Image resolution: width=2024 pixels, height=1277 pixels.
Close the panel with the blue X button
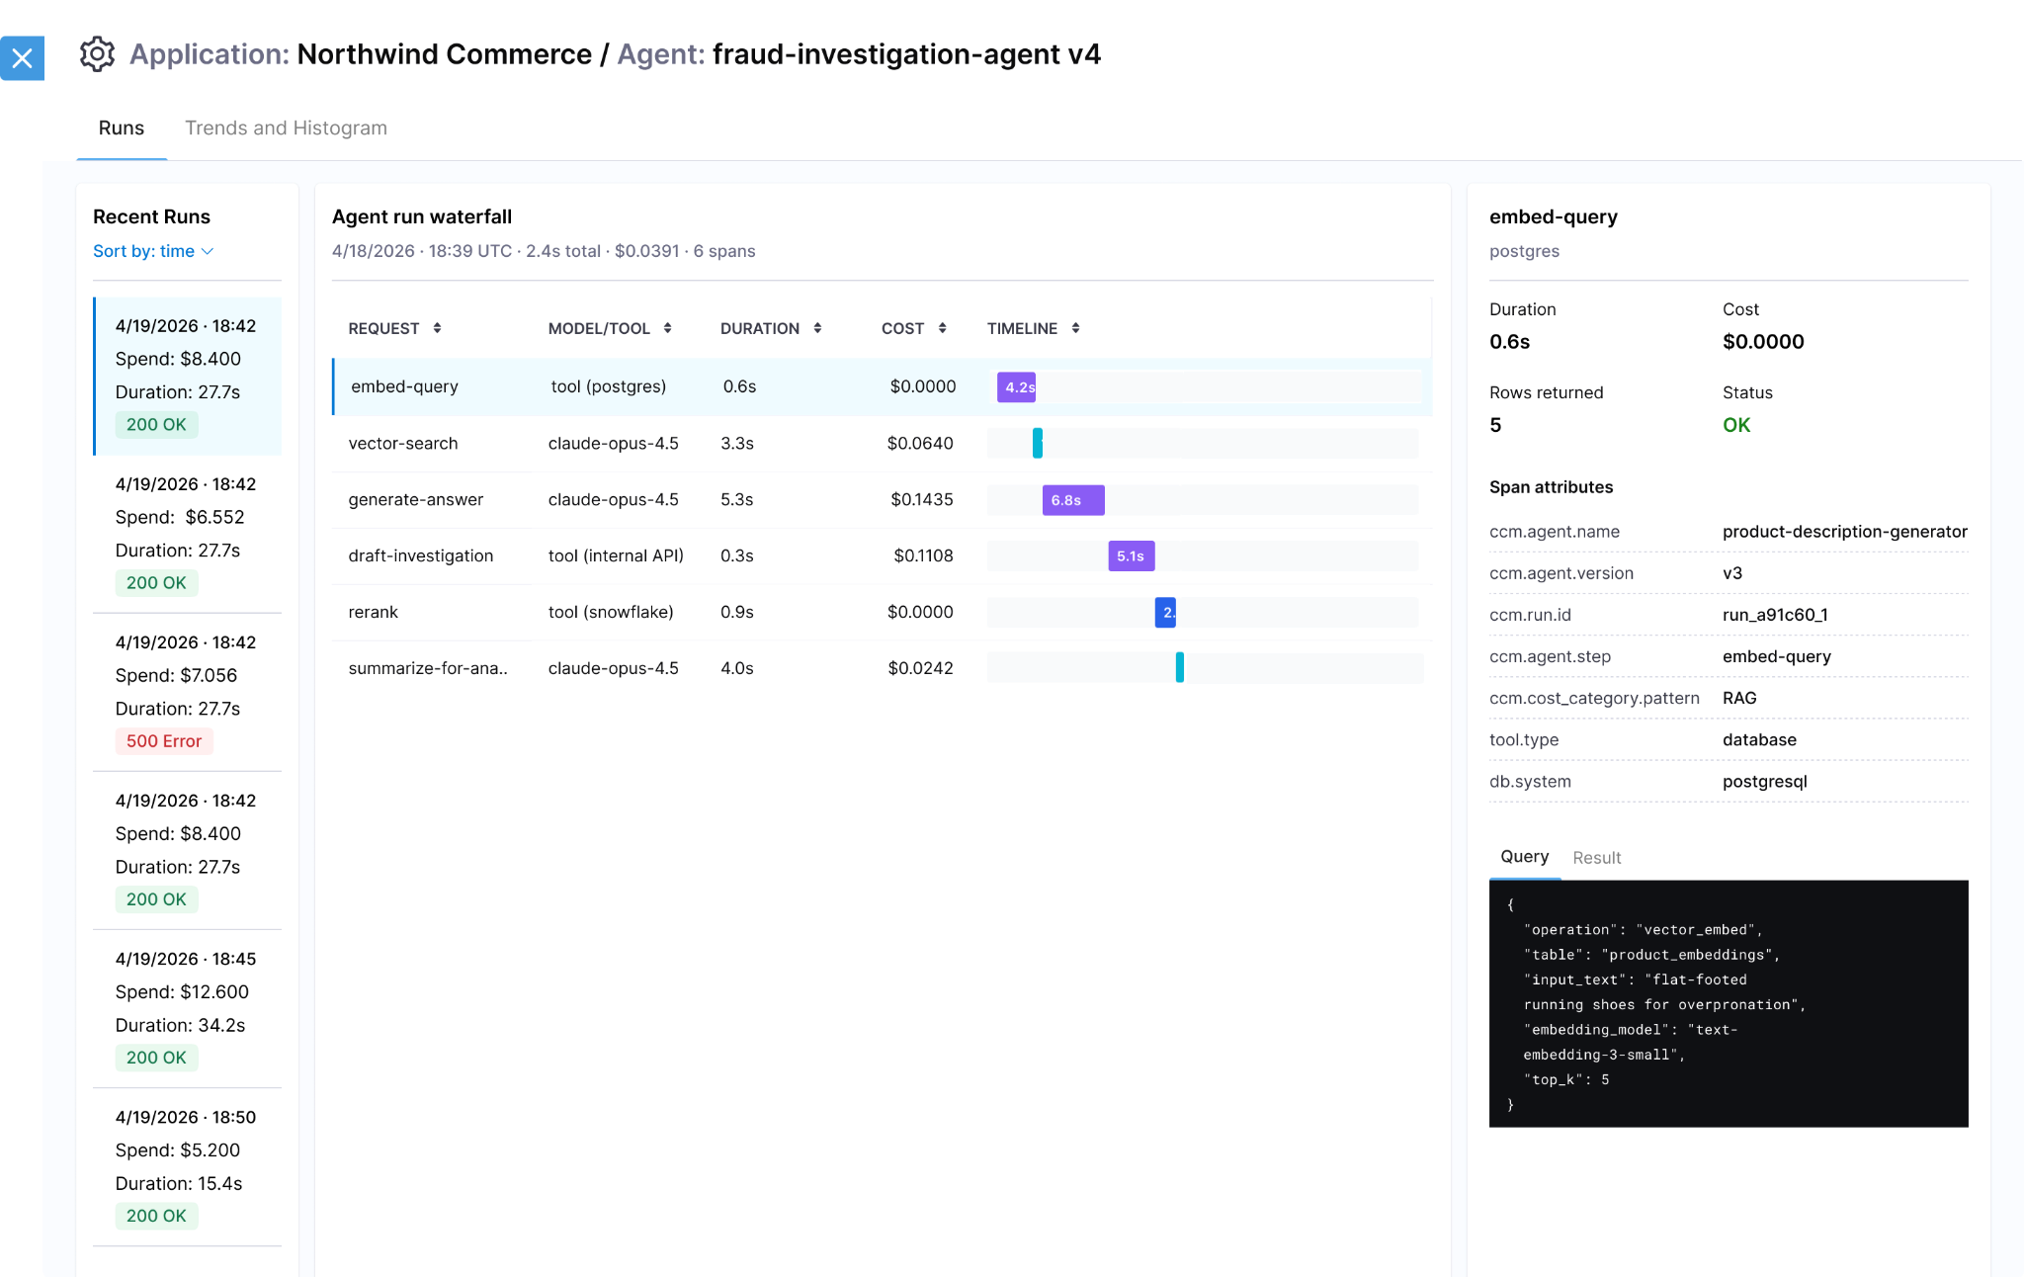[x=22, y=58]
